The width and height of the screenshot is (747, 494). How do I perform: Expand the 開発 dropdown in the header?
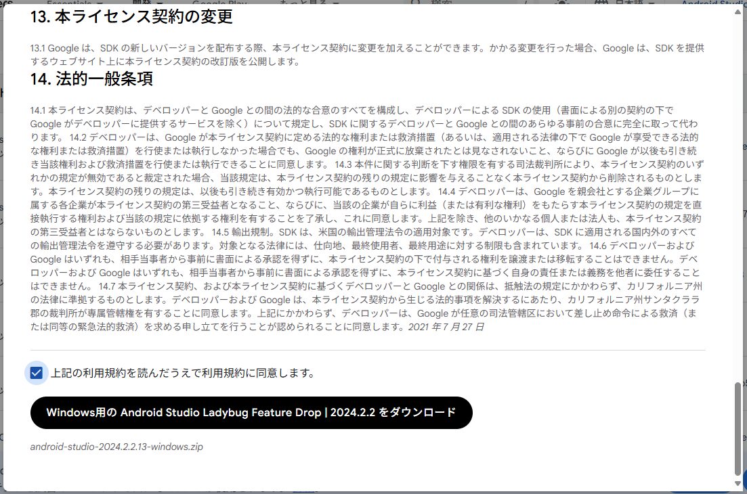pyautogui.click(x=146, y=3)
